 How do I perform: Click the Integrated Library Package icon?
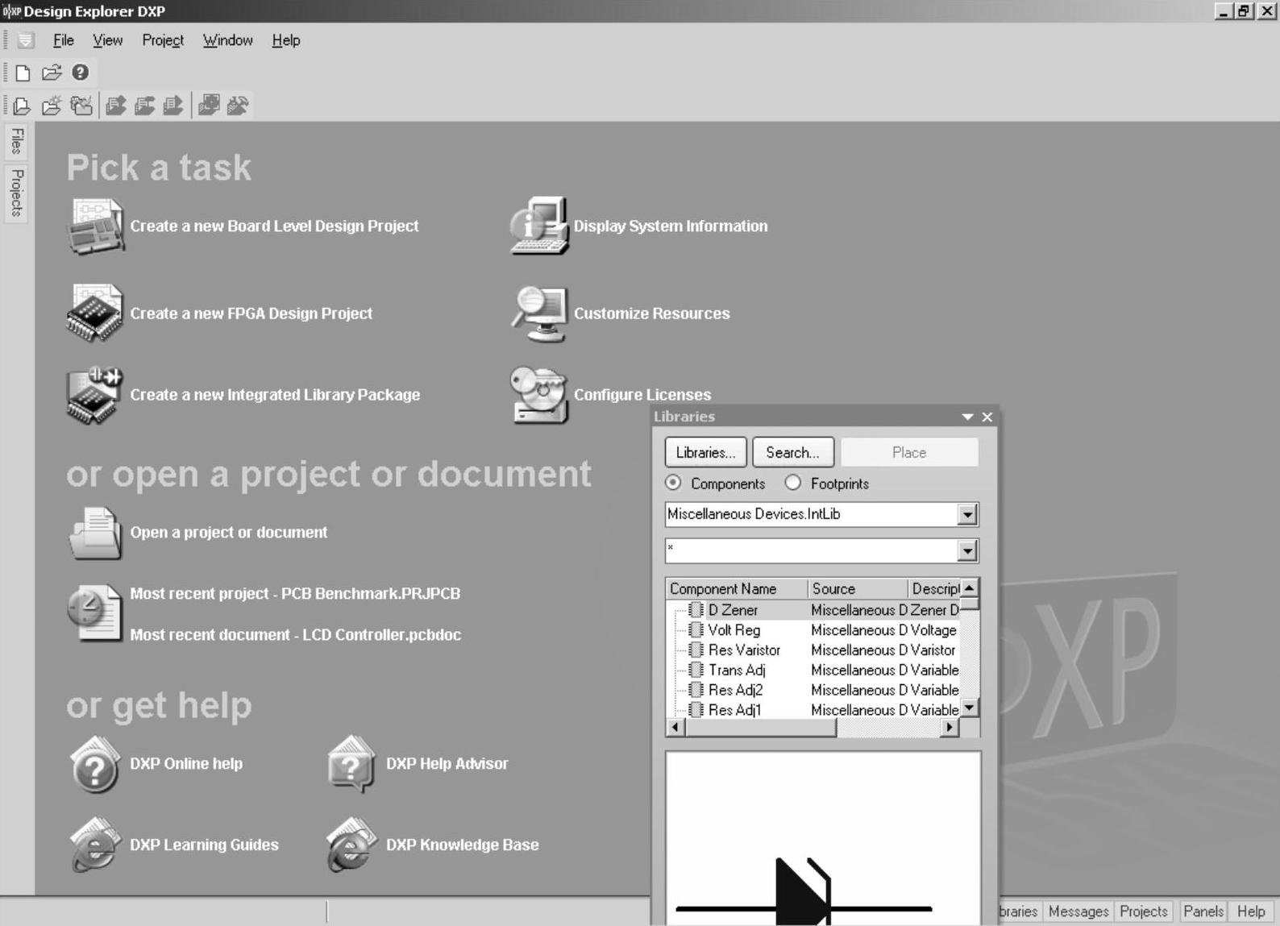point(95,395)
